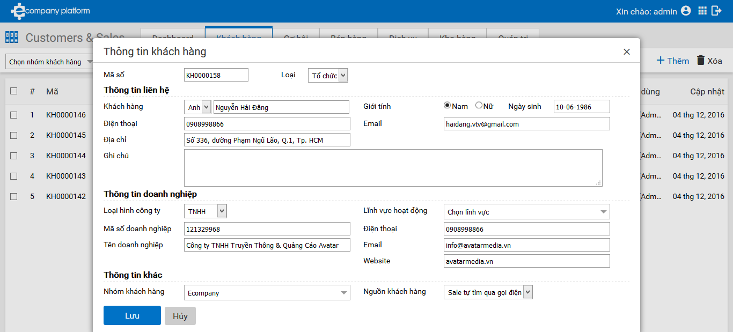Image resolution: width=733 pixels, height=332 pixels.
Task: Click the KH0000143 code cell
Action: click(66, 176)
